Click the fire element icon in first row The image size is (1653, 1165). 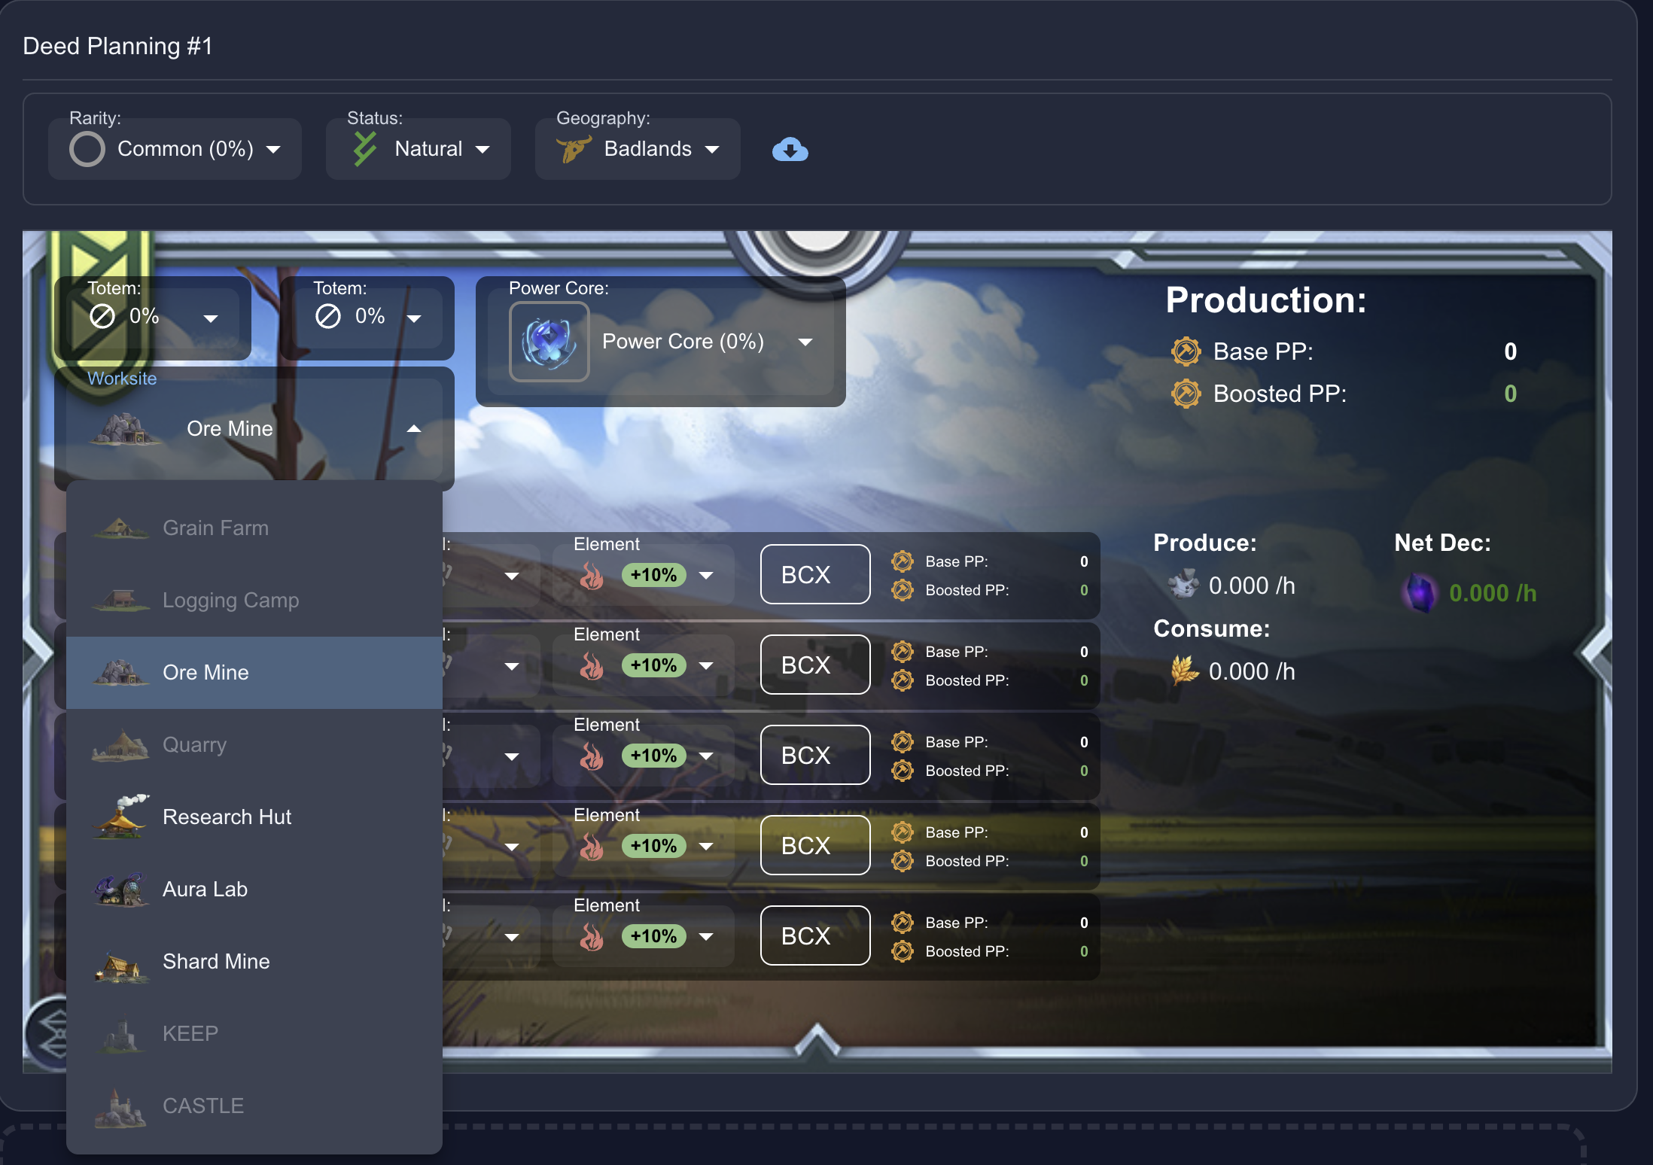coord(592,576)
